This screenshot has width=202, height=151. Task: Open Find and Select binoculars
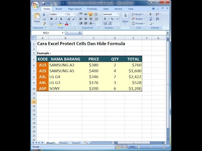click(157, 19)
